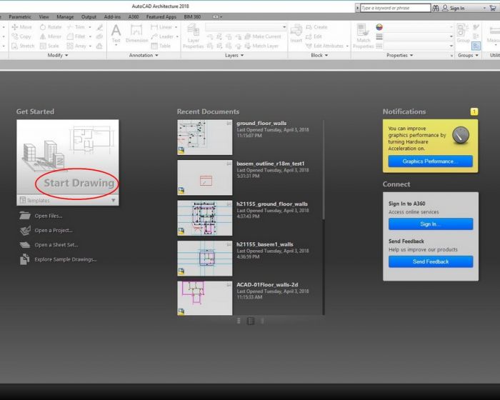Click the Graphics Performance button

click(x=430, y=161)
